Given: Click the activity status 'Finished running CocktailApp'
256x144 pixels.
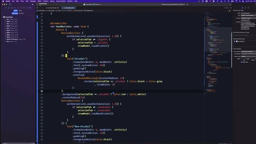Looking at the screenshot, I should (x=173, y=4).
